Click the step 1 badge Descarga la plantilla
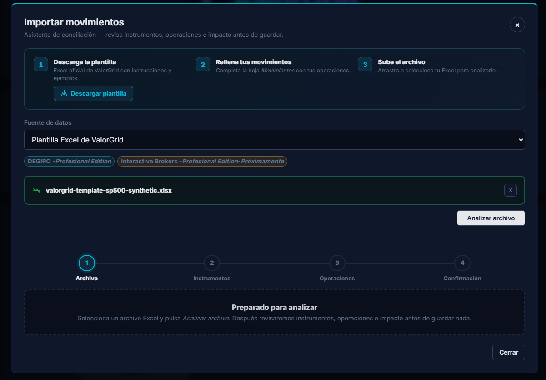 (x=41, y=64)
